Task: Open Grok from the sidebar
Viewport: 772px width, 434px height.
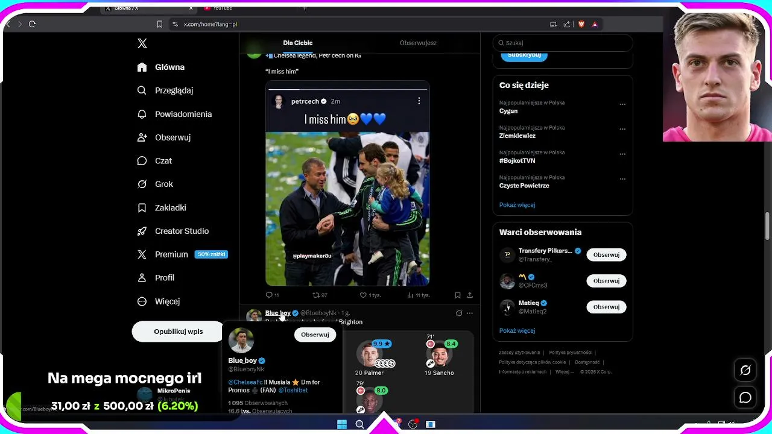Action: tap(155, 184)
